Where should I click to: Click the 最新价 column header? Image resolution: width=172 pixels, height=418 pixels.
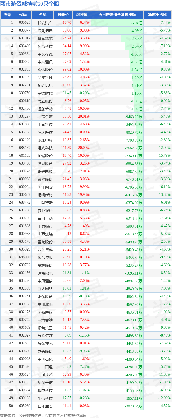63,15
